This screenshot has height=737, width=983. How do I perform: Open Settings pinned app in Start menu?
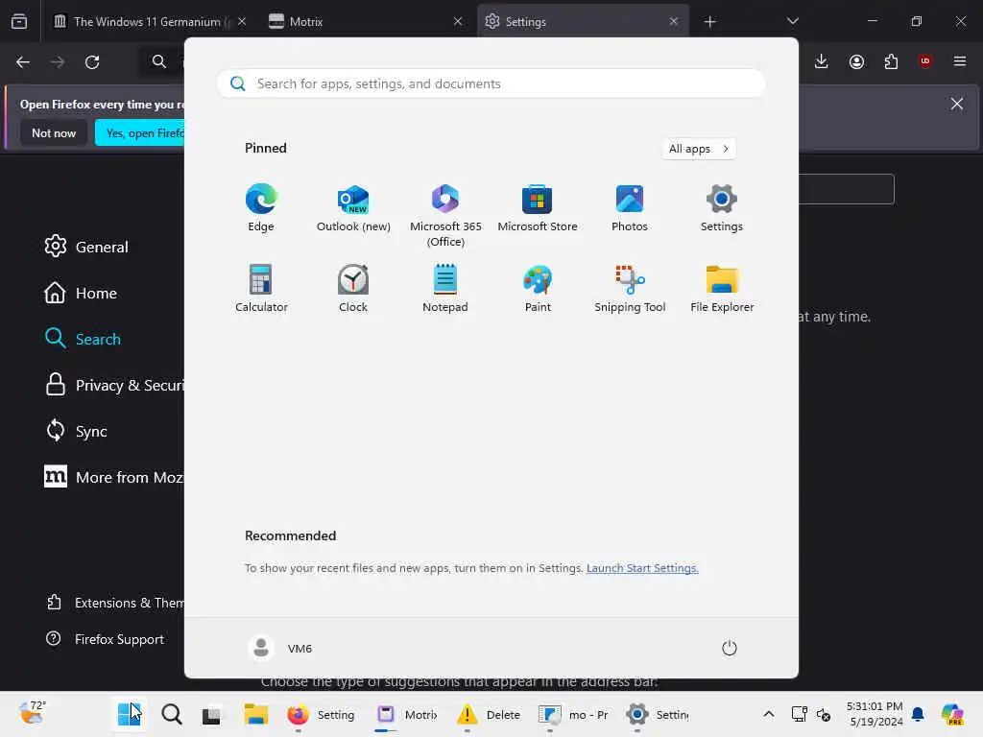pos(722,208)
